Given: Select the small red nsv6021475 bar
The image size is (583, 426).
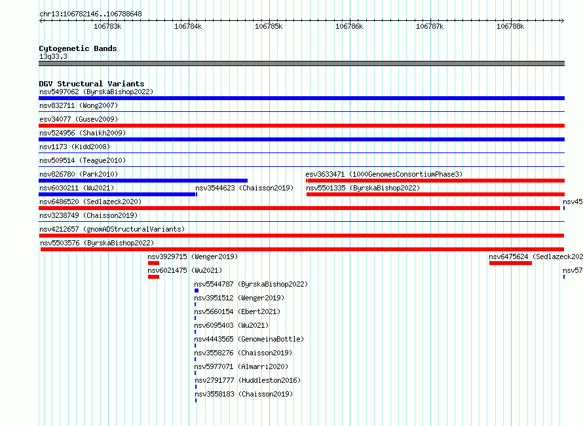Looking at the screenshot, I should [x=153, y=277].
